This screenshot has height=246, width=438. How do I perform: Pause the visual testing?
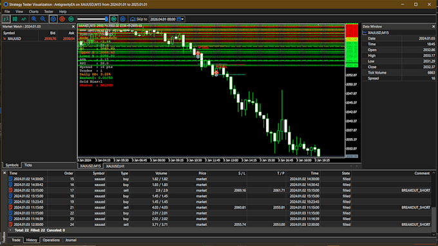coord(53,19)
